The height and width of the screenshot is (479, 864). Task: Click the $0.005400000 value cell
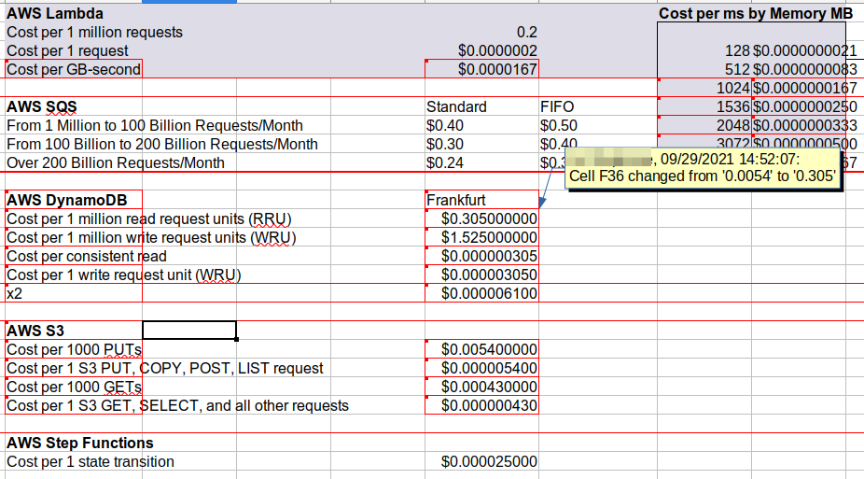482,349
